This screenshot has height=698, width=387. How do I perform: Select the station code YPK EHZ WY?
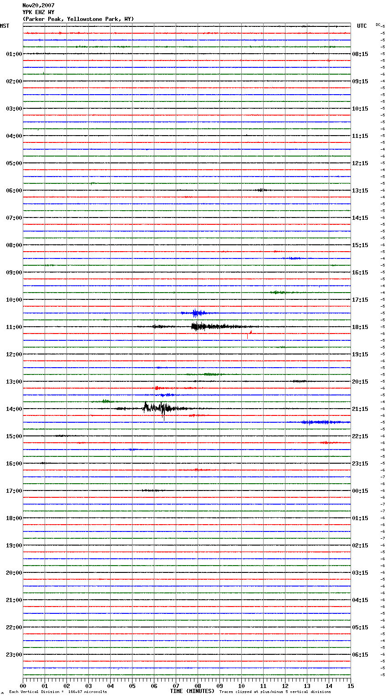coord(38,12)
